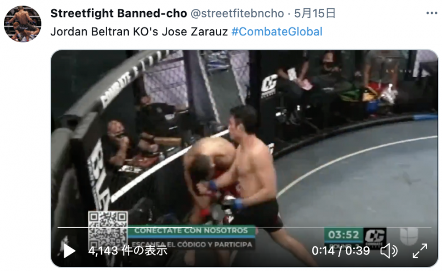Click the 4,143 件の表示 view count

tap(128, 251)
